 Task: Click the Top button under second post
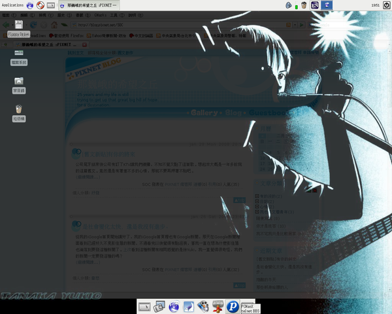239,285
